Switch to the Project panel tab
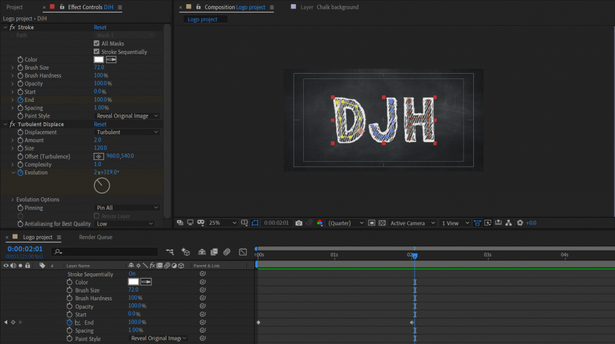 coord(14,7)
